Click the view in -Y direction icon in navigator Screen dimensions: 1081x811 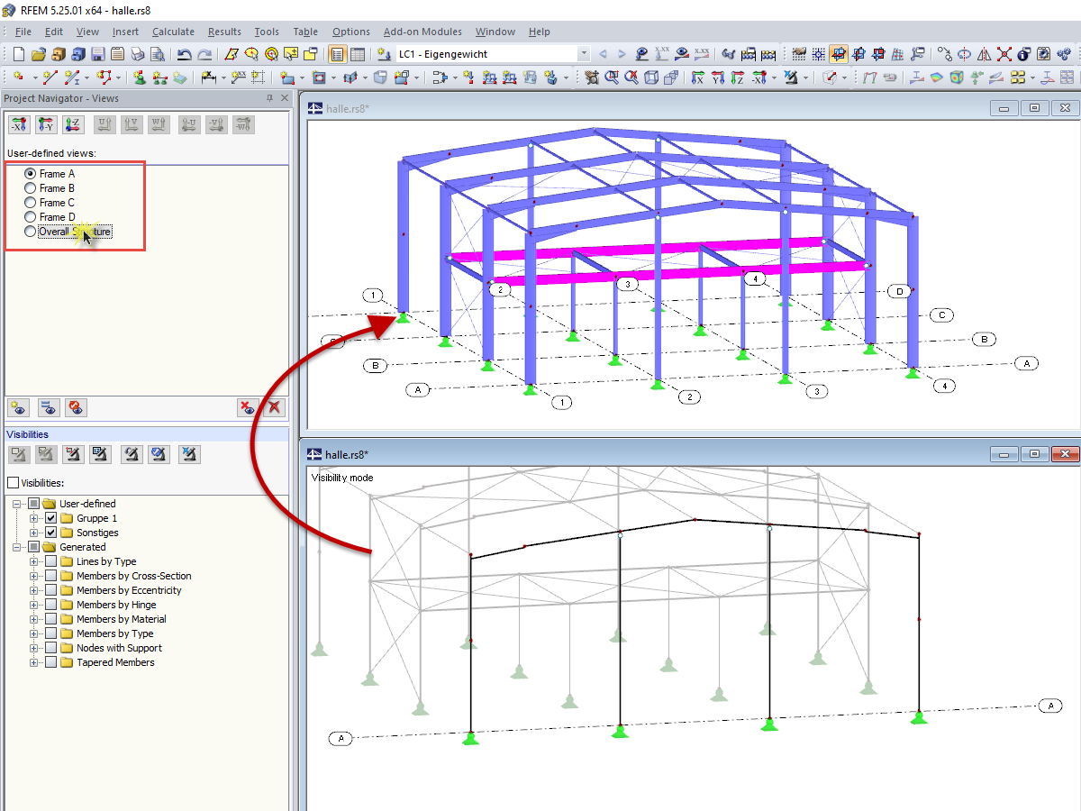pos(45,124)
